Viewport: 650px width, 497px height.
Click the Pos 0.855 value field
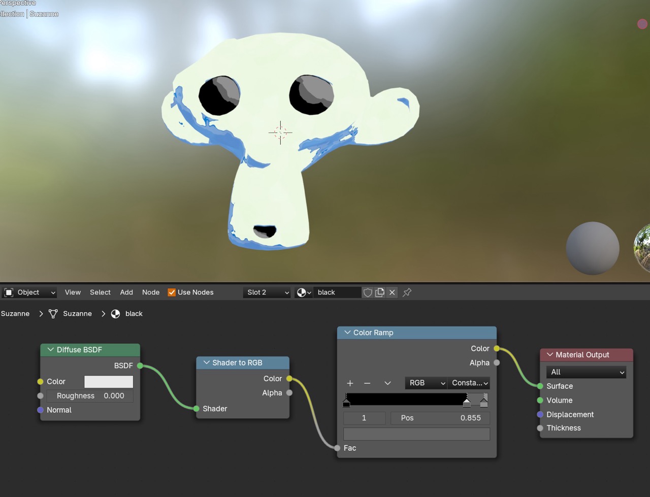pos(440,418)
